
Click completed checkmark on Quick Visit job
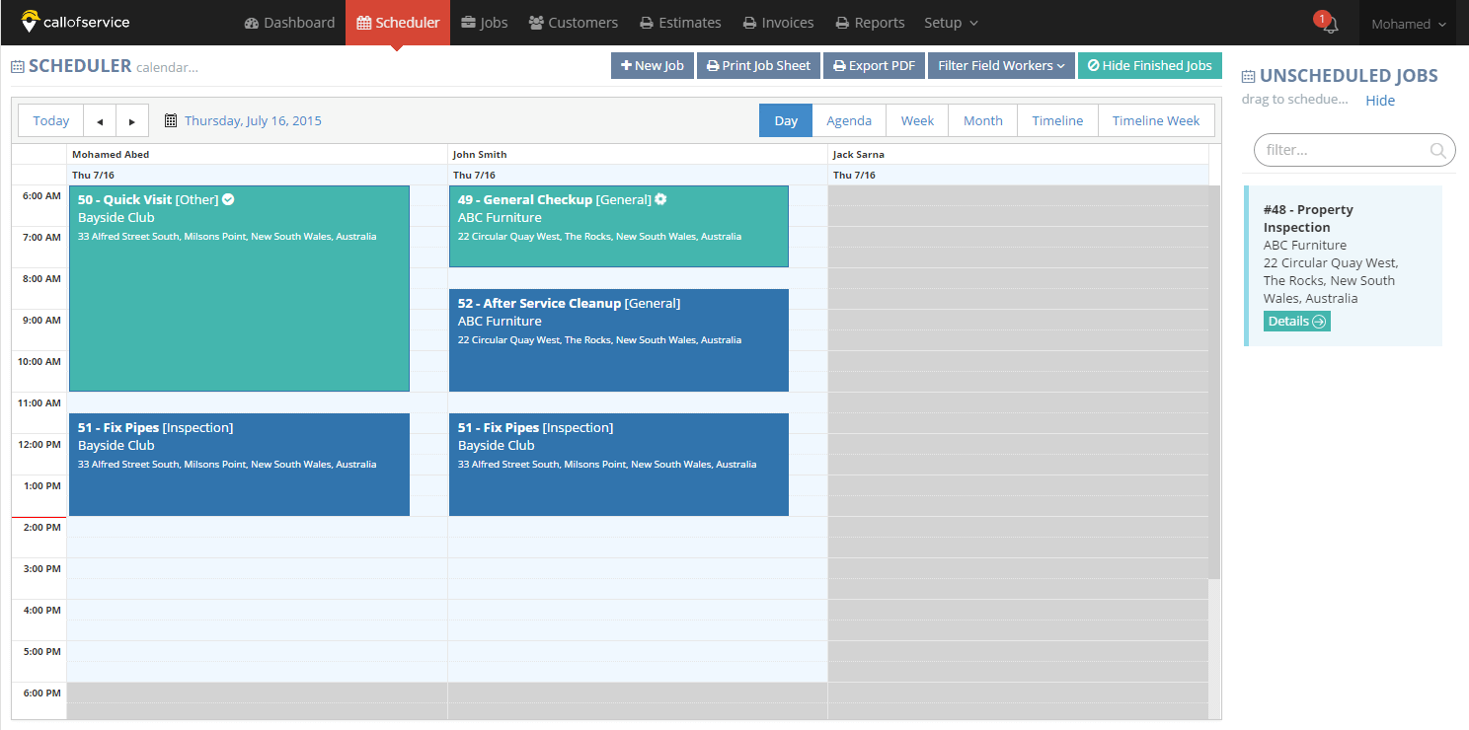(x=228, y=199)
